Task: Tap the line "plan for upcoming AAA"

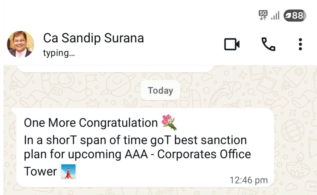Action: 137,154
